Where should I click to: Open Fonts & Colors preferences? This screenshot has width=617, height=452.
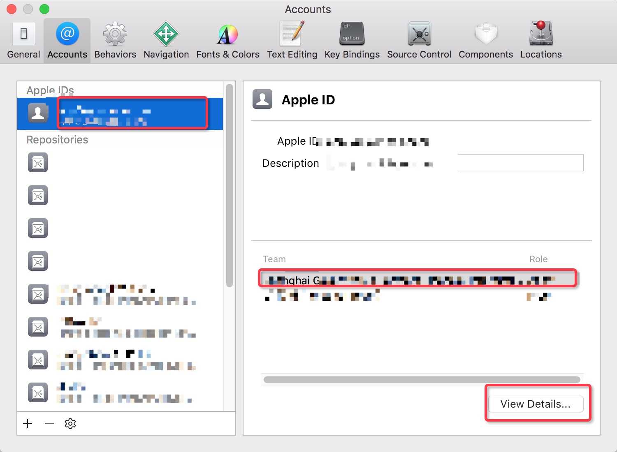[227, 40]
